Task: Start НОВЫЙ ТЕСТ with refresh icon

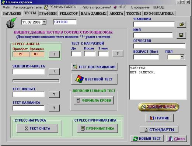Action: tap(147, 139)
